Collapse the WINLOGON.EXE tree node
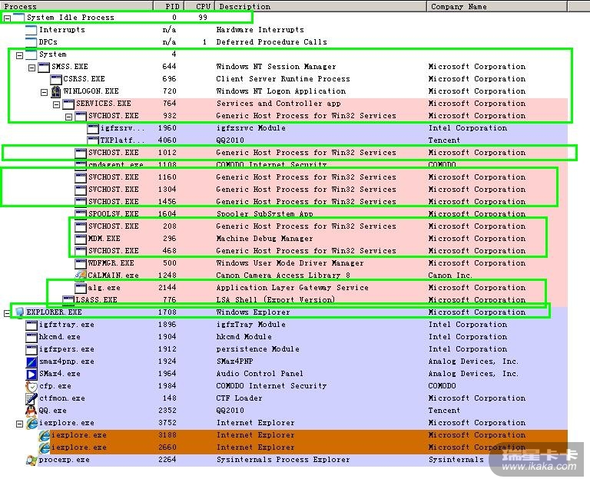This screenshot has width=590, height=482. coord(44,92)
